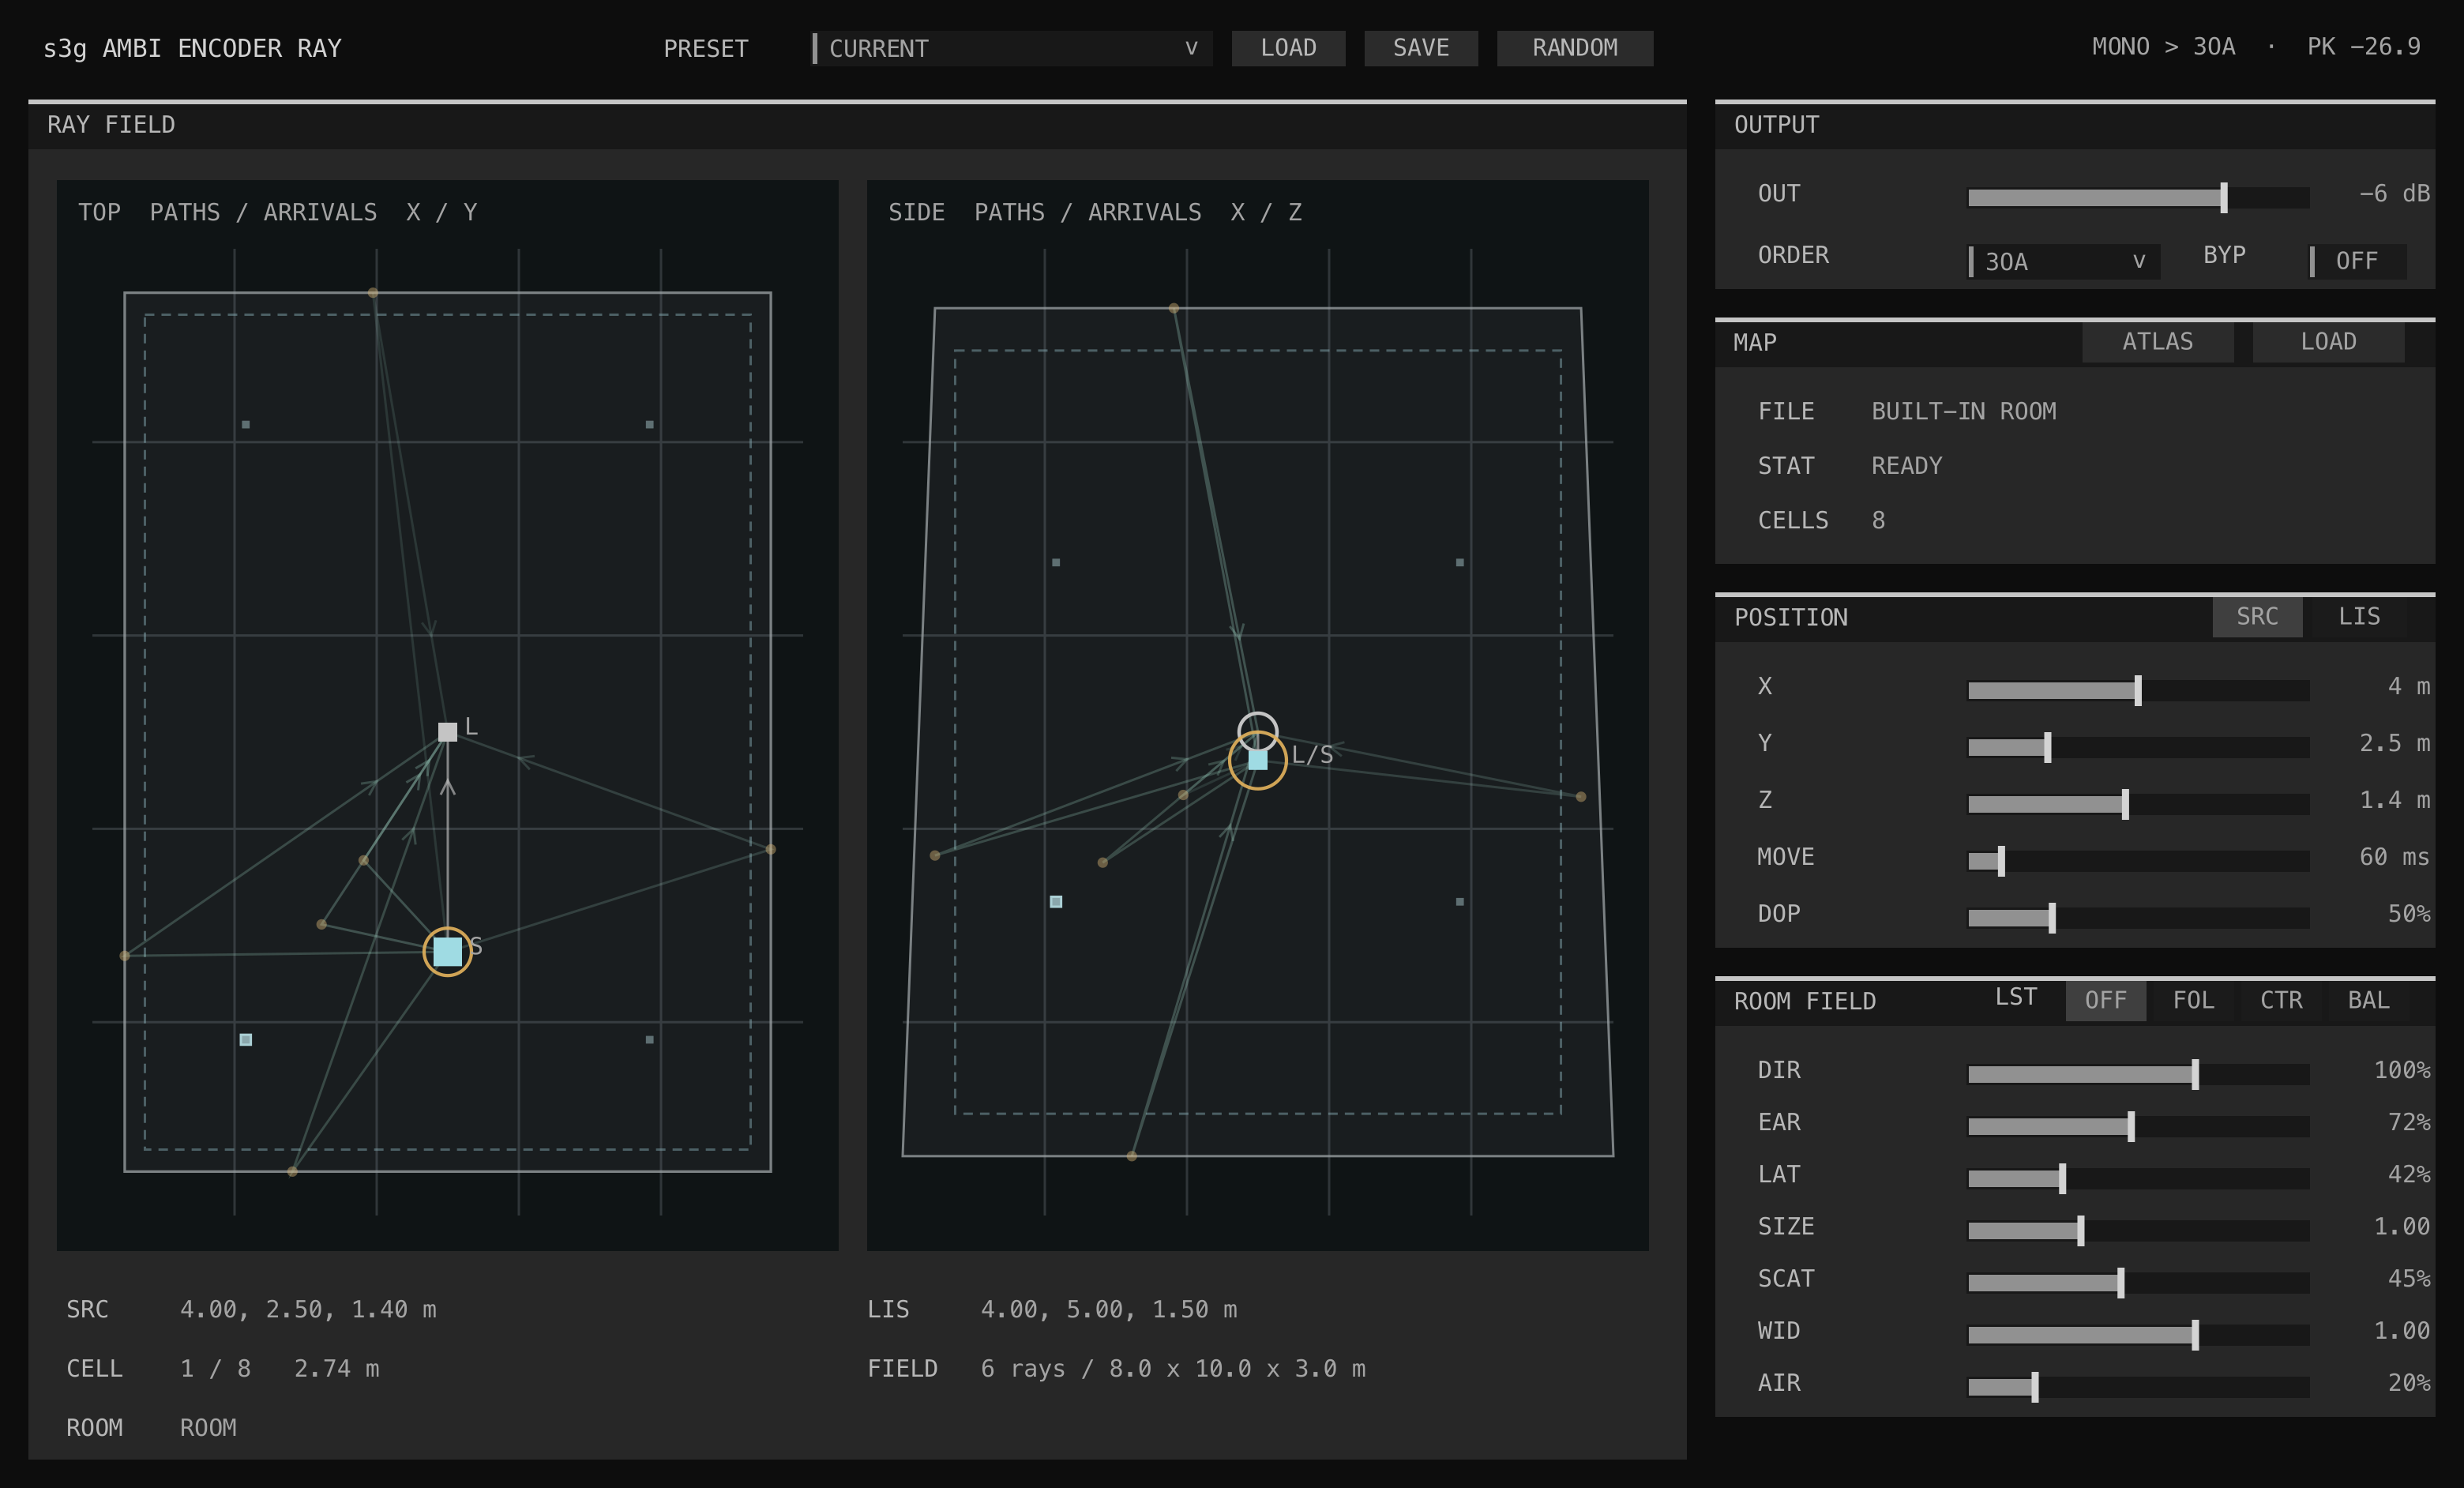Click the reflection point on right wall, top view
The image size is (2464, 1488).
click(x=770, y=849)
